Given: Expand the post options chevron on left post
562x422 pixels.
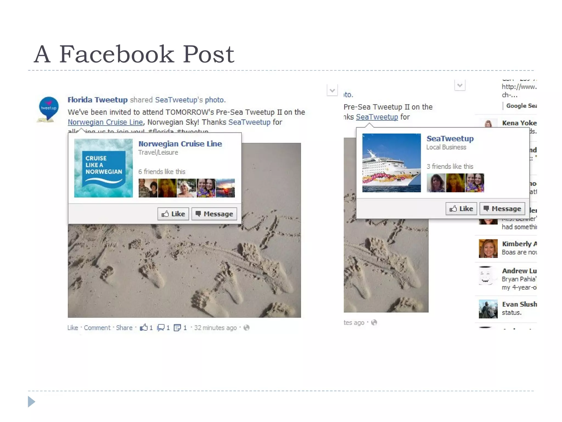Looking at the screenshot, I should click(x=332, y=90).
